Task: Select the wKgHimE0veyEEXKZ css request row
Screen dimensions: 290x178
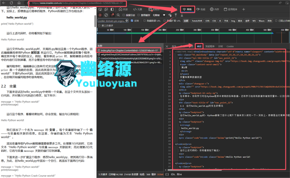Action: coord(130,55)
